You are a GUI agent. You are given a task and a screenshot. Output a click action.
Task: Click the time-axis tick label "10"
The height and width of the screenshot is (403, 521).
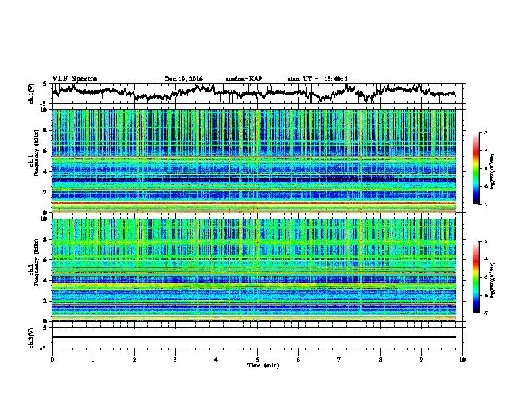462,360
